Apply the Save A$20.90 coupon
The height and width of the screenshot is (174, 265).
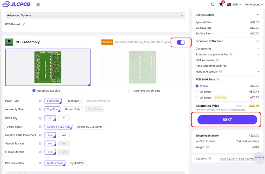pyautogui.click(x=246, y=159)
